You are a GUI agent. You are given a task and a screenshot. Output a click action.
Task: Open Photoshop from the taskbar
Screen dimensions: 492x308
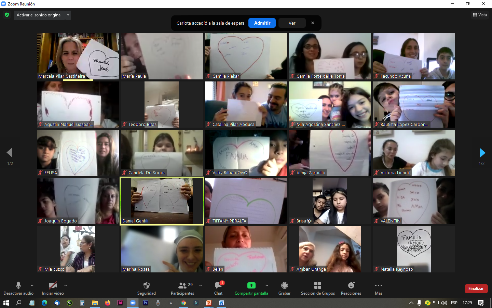146,303
